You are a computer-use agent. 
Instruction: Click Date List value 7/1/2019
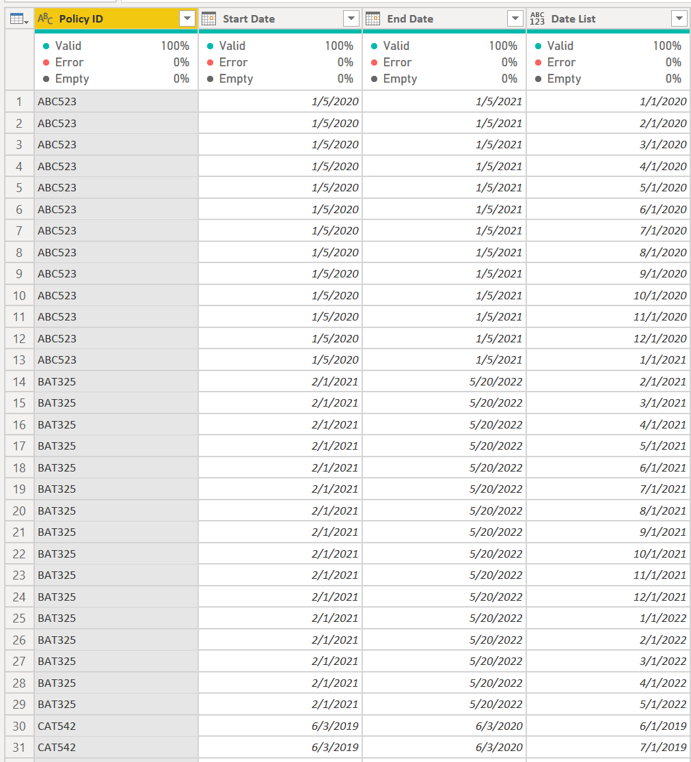coord(608,748)
